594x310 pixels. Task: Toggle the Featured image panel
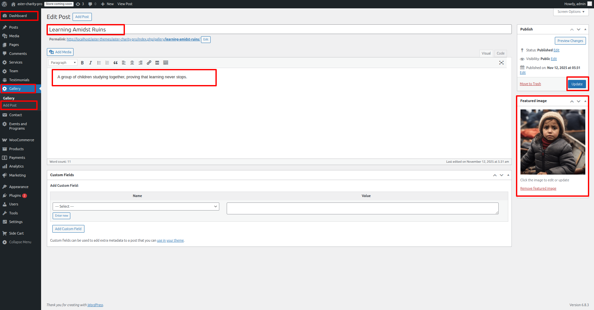pyautogui.click(x=585, y=101)
